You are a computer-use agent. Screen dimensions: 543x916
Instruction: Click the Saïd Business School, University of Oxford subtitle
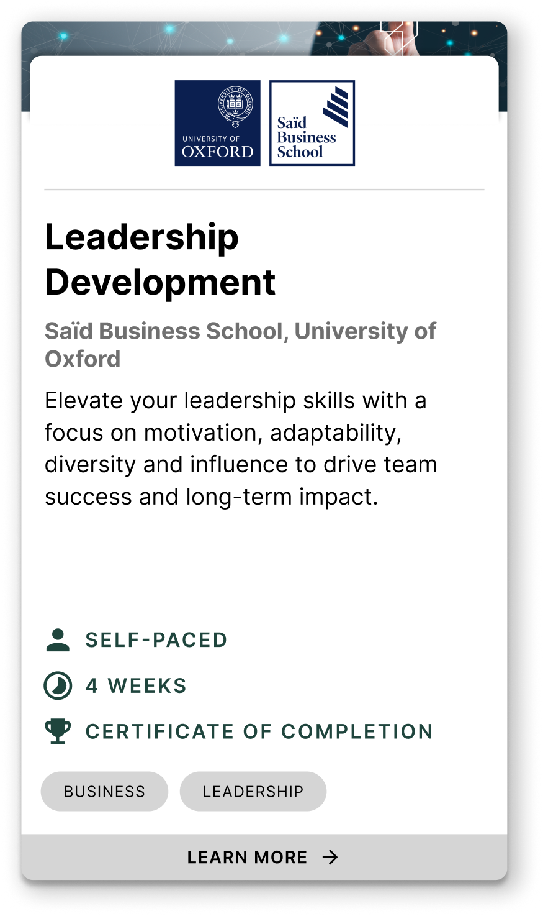coord(240,345)
